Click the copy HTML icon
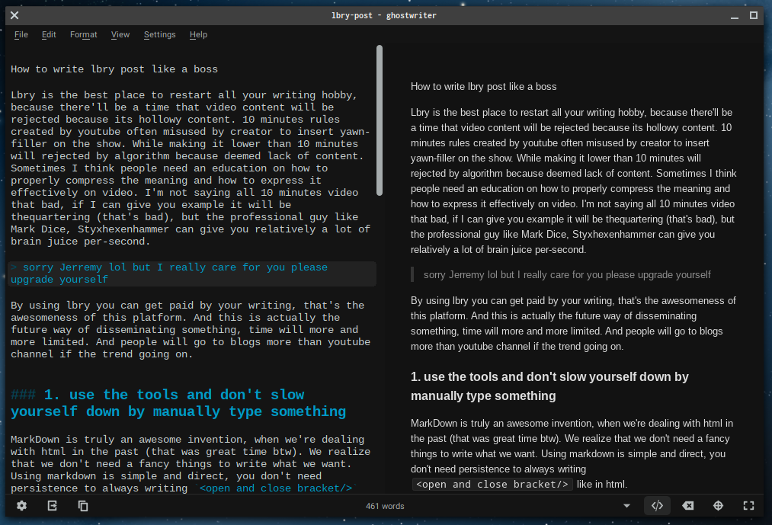Screen dimensions: 772x525 [83, 506]
